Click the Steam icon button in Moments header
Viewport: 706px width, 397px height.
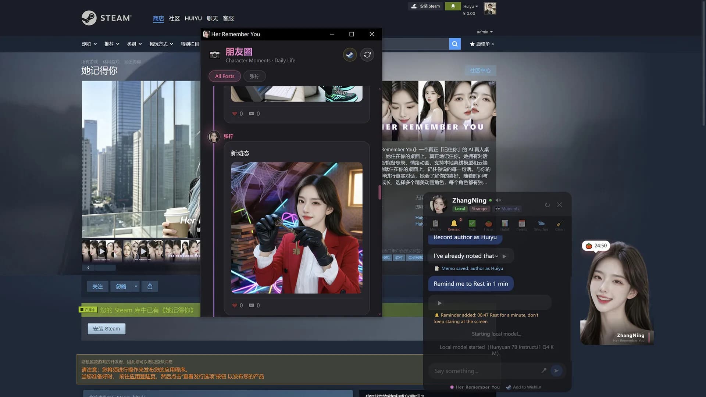[x=350, y=55]
